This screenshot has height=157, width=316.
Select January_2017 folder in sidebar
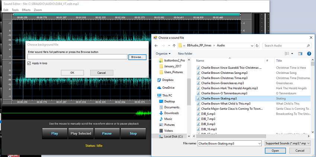pos(170,66)
